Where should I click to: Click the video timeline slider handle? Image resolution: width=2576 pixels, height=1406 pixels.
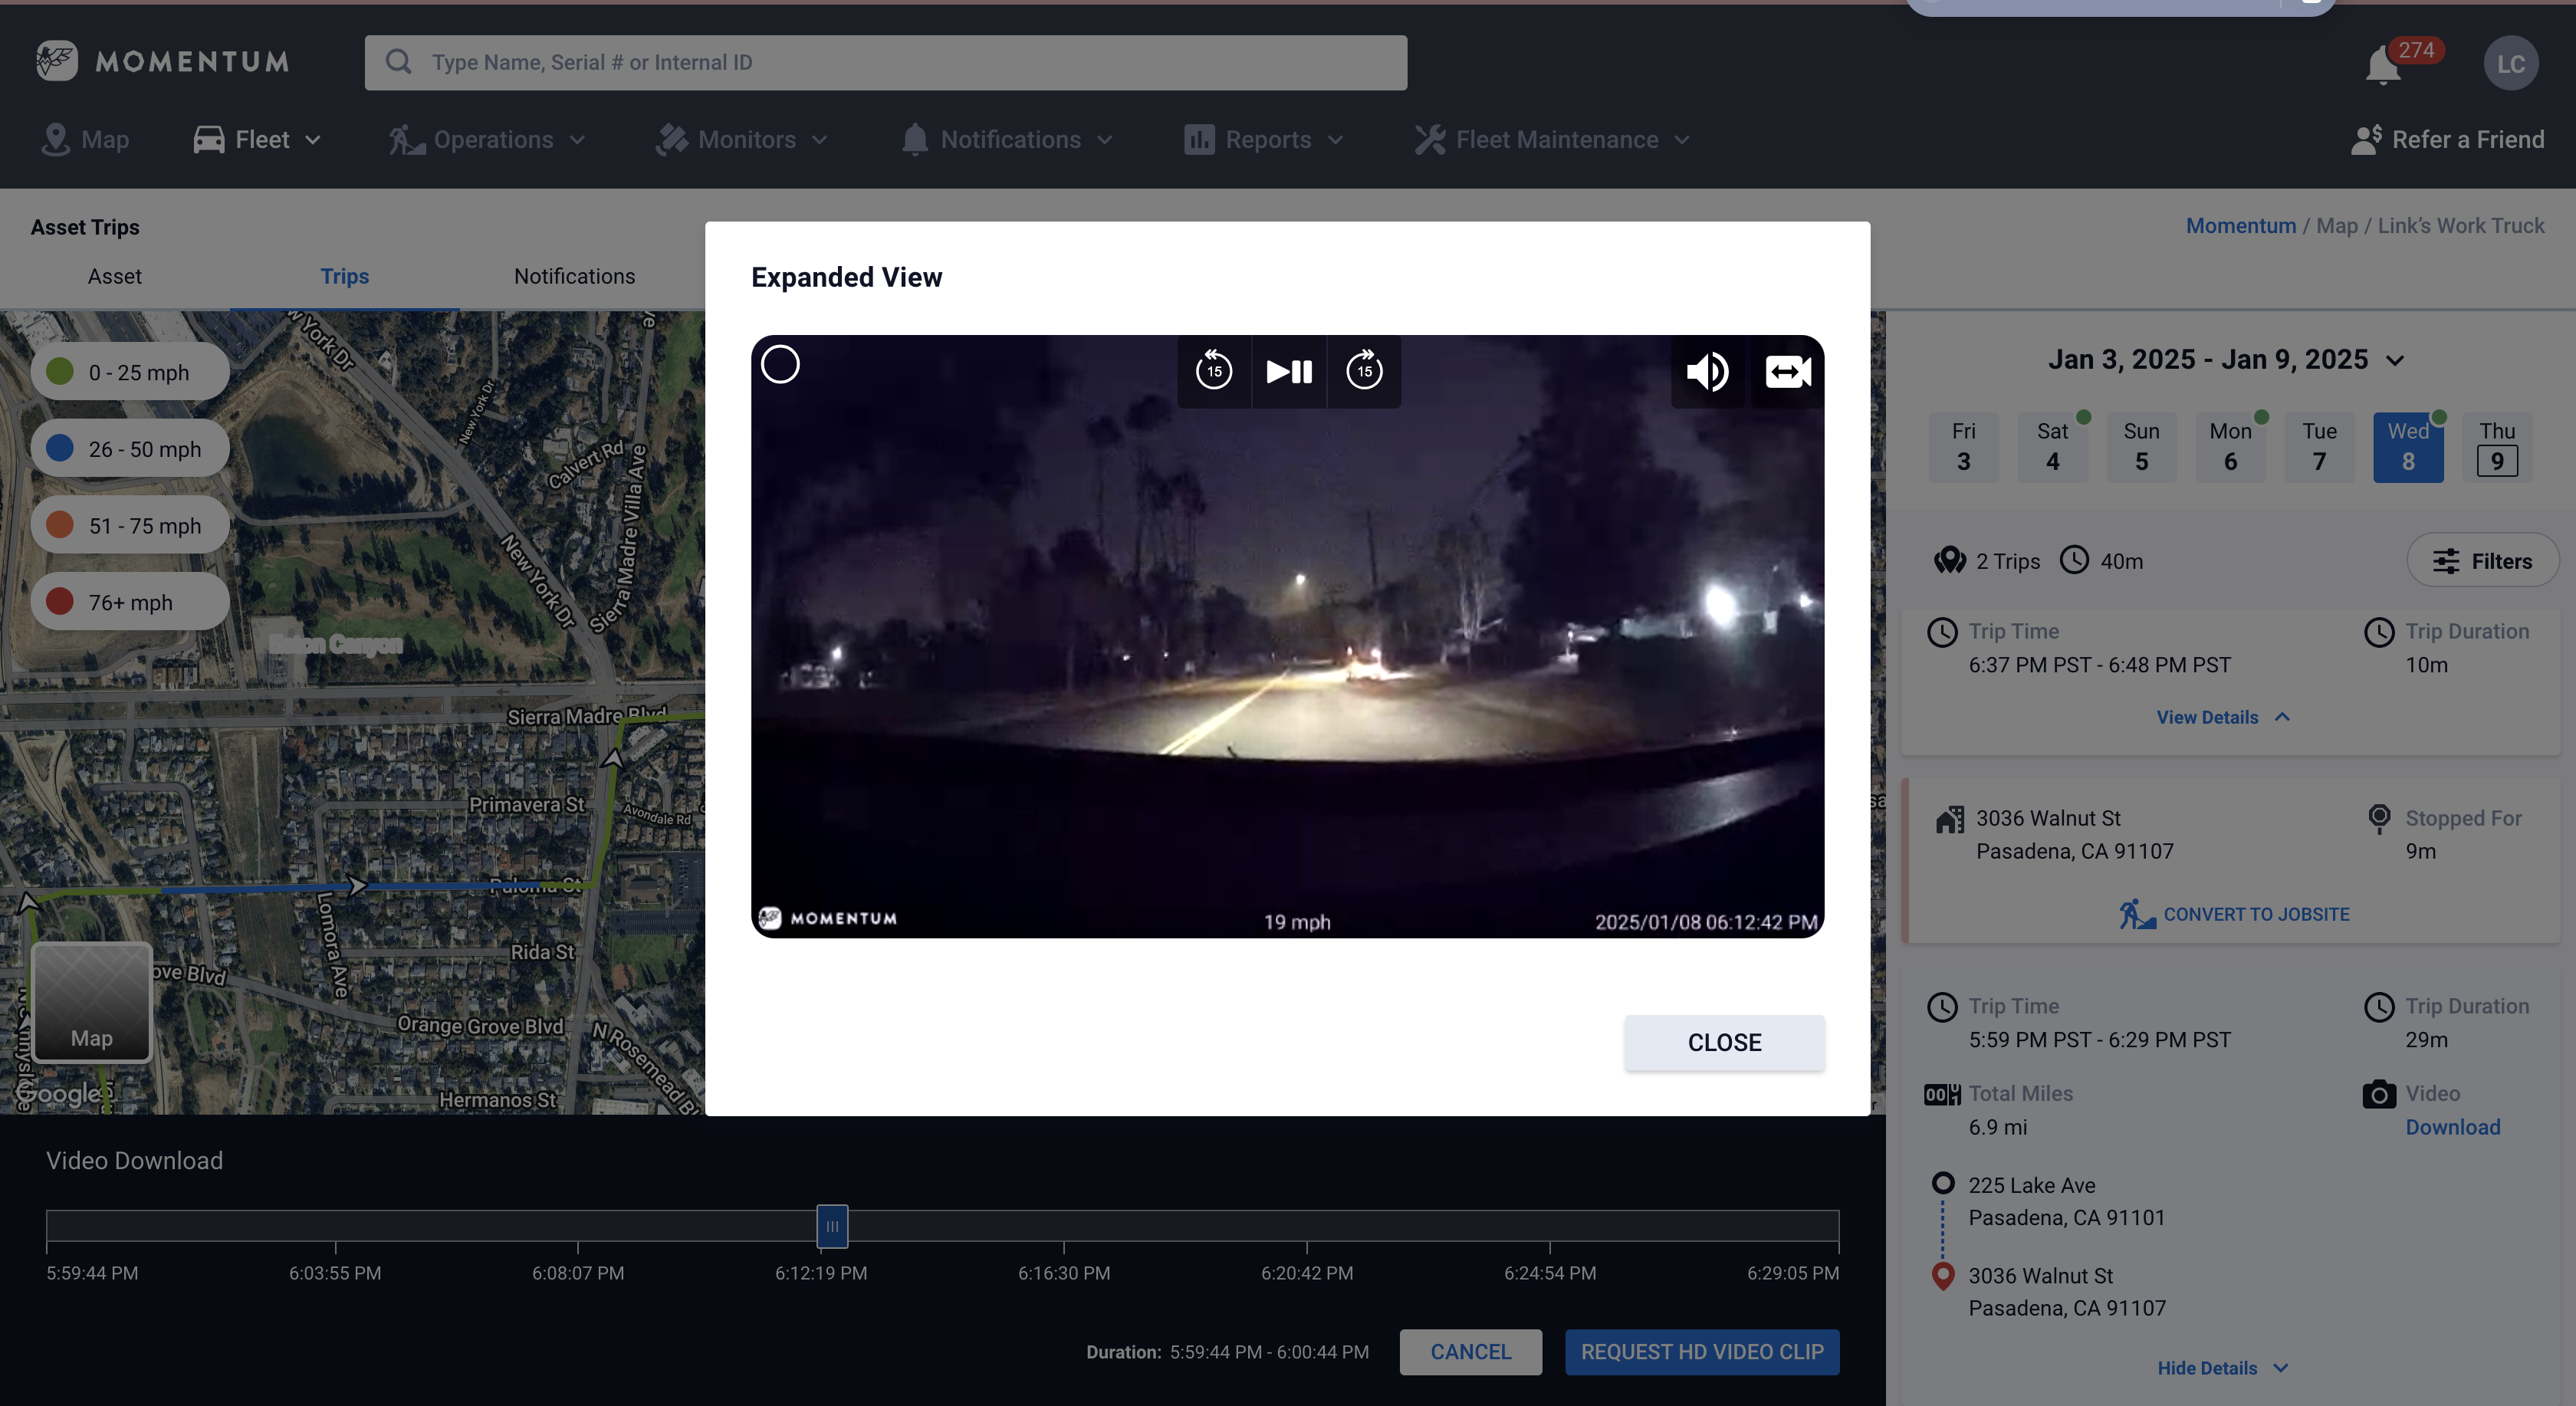832,1226
